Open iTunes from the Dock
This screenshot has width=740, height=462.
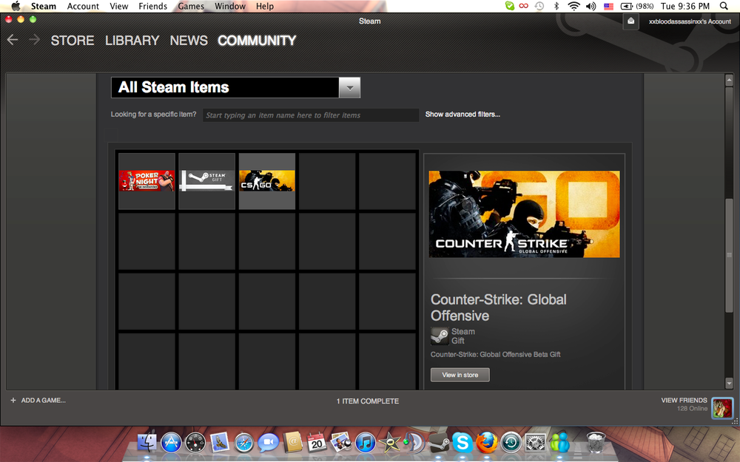[366, 442]
